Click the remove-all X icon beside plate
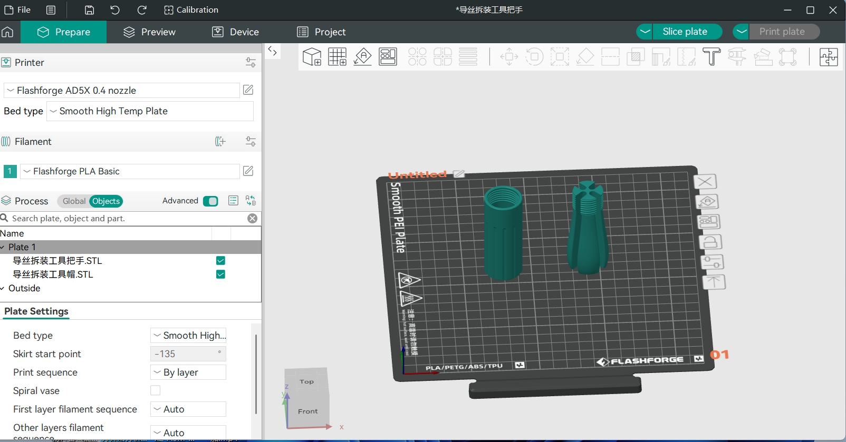The width and height of the screenshot is (846, 442). [x=705, y=182]
